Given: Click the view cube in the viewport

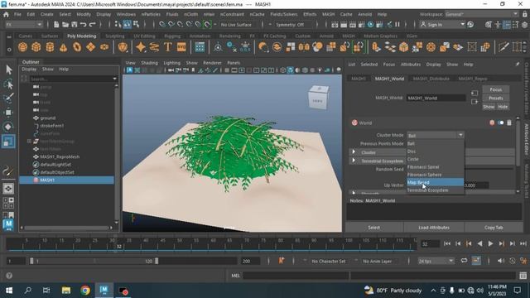Looking at the screenshot, I should (x=318, y=98).
